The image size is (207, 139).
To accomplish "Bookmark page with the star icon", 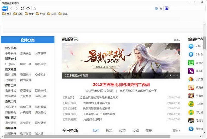I will (x=161, y=8).
